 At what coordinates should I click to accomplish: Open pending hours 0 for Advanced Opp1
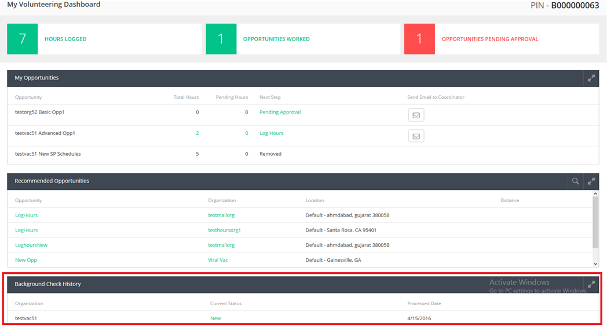click(x=247, y=133)
